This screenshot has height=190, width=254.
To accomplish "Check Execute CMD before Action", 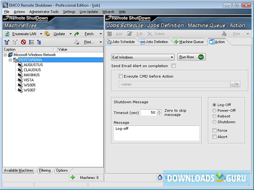I will point(121,76).
